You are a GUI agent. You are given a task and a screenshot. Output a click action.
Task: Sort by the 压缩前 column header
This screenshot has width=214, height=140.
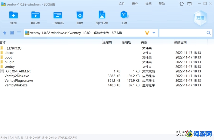coord(107,42)
